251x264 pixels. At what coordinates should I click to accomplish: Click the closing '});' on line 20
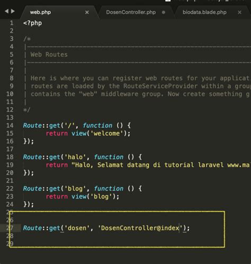click(29, 173)
